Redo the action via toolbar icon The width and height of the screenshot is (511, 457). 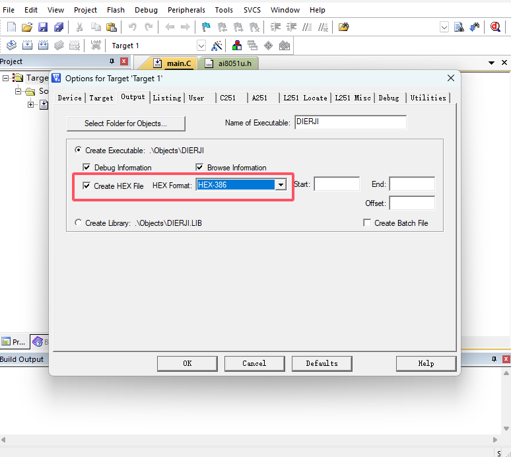(149, 27)
